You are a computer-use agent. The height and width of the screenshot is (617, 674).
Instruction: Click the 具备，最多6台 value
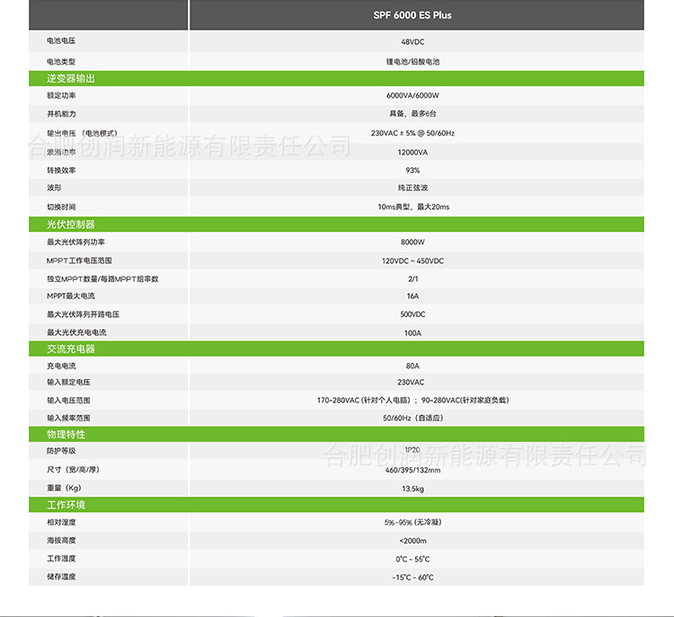click(x=412, y=114)
